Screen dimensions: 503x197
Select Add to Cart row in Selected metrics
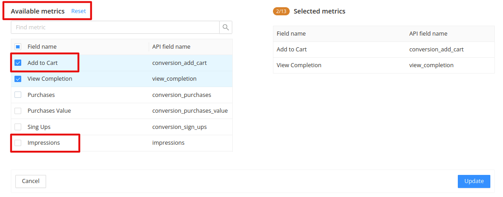(384, 50)
